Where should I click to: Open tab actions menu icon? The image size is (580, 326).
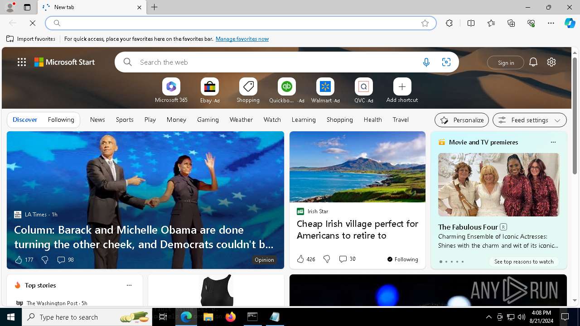point(27,7)
